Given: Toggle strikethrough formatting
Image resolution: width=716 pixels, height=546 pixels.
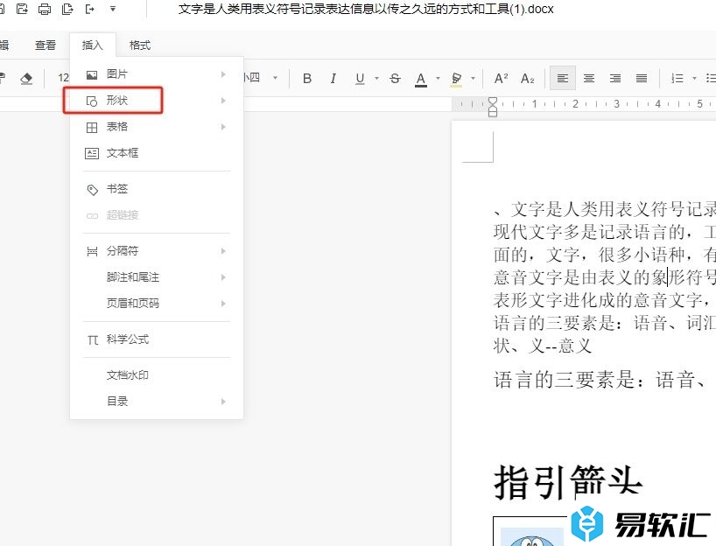Looking at the screenshot, I should tap(395, 79).
